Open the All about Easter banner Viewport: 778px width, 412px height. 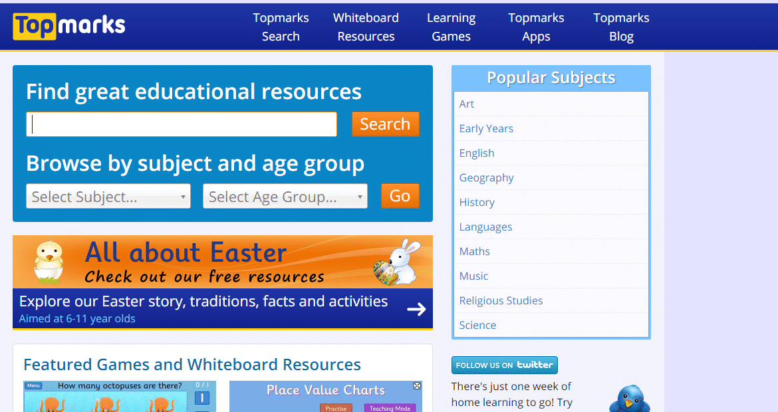[223, 262]
